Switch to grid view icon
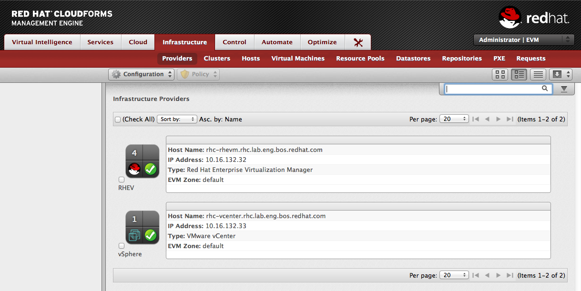 coord(500,74)
